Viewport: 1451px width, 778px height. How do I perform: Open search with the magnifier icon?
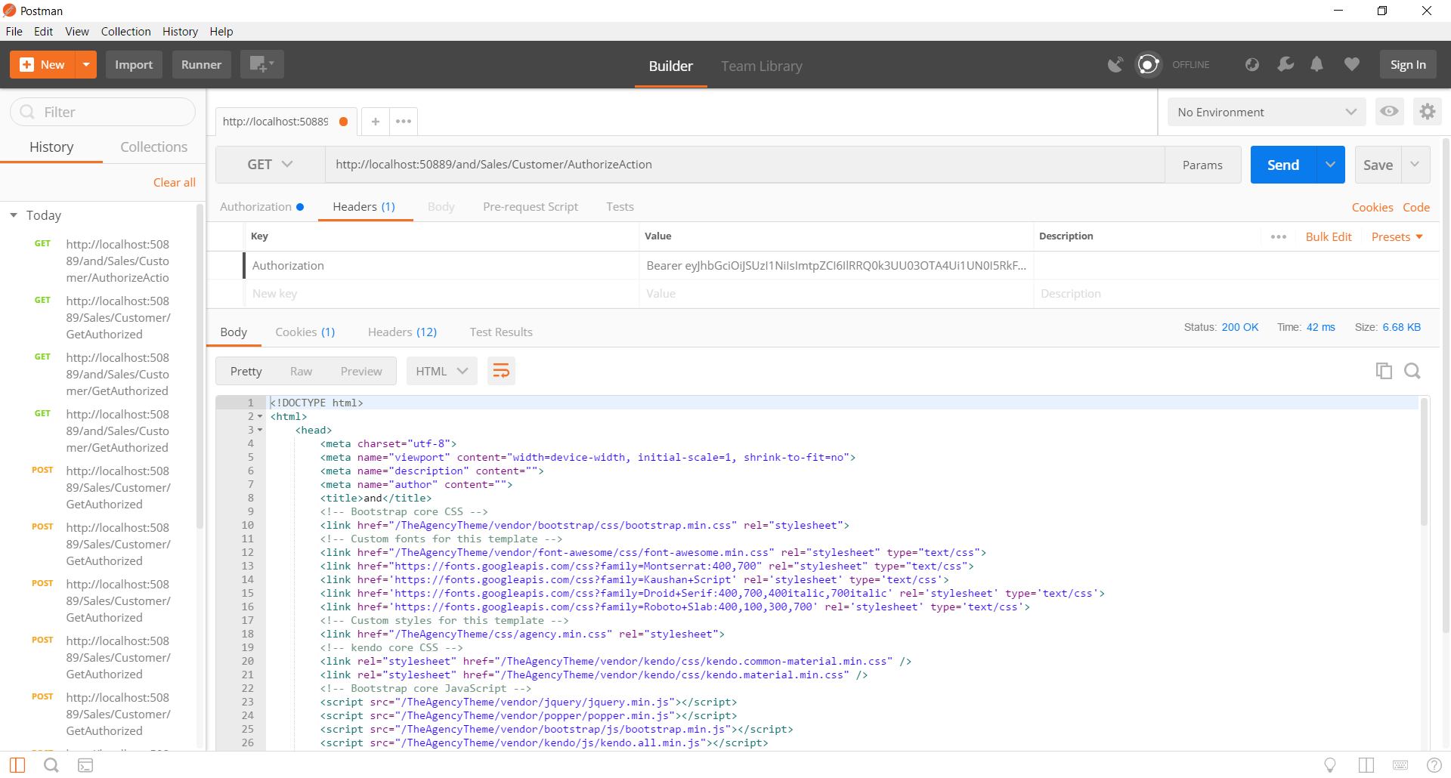51,764
